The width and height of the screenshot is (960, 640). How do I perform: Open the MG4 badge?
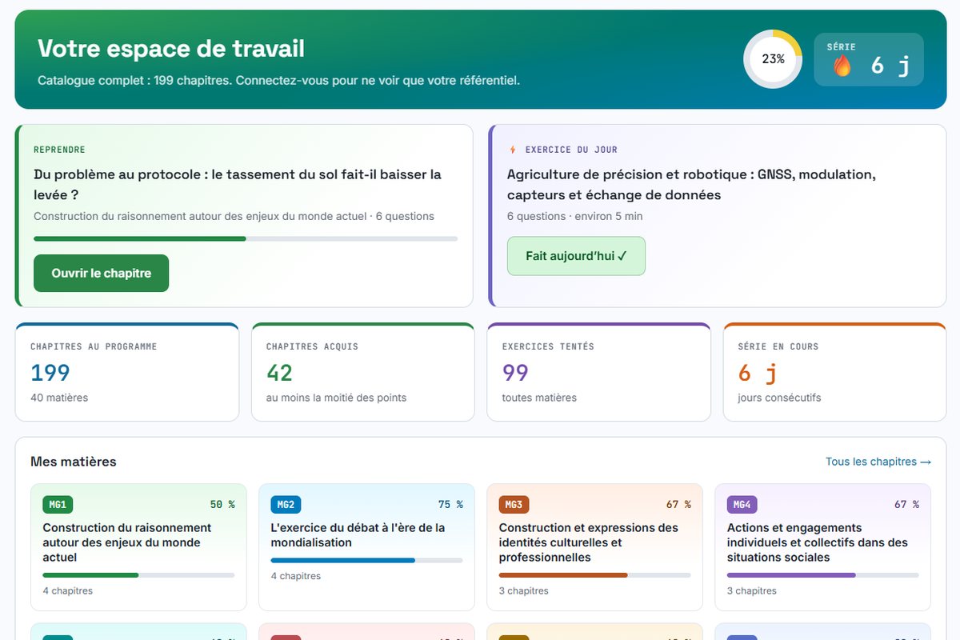tap(742, 505)
